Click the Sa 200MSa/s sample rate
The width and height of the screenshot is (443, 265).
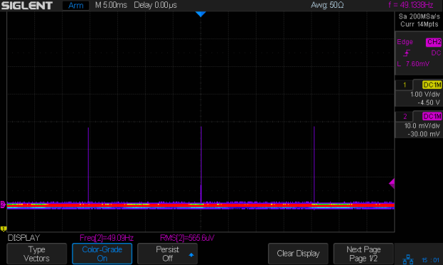419,16
